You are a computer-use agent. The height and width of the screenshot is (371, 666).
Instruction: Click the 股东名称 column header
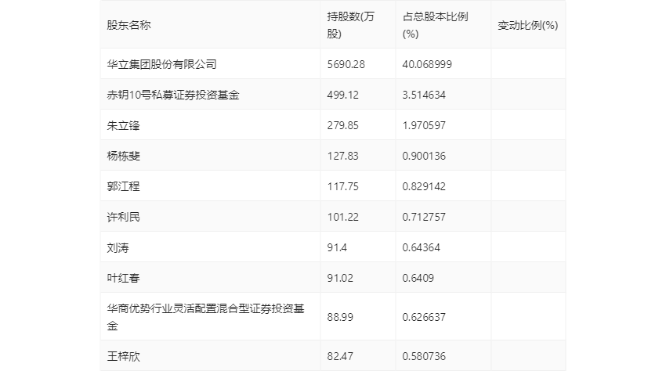tap(128, 25)
